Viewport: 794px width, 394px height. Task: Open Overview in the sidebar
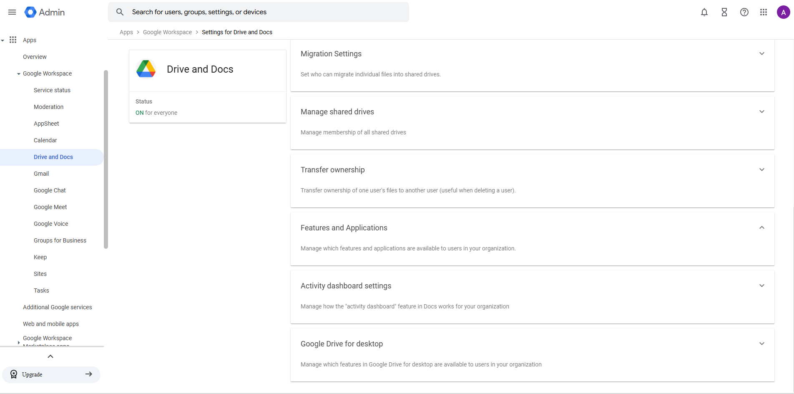pos(35,57)
